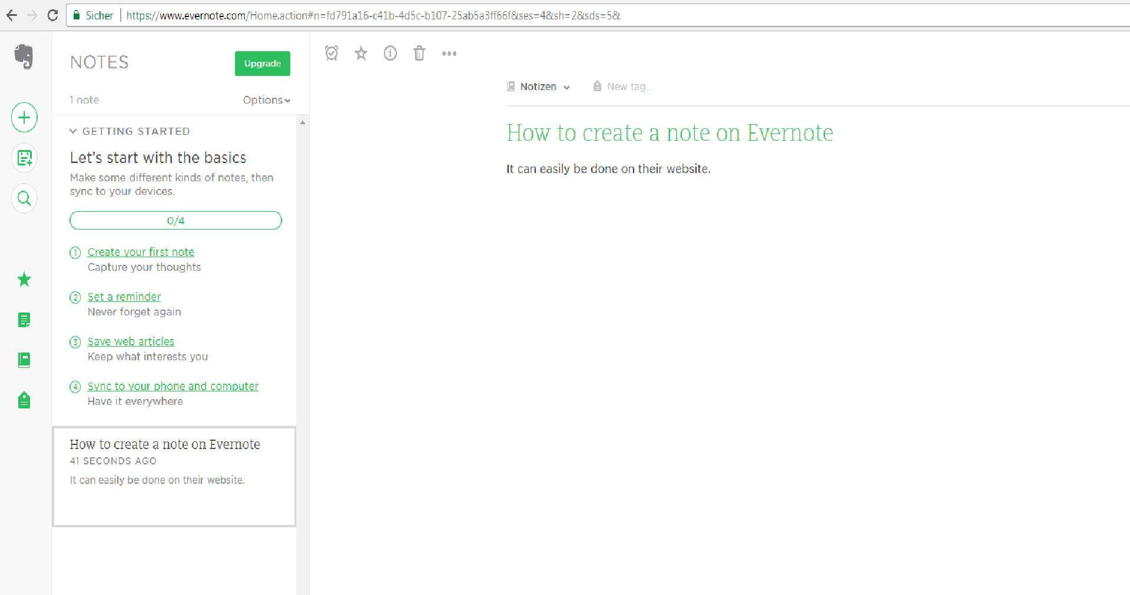Select the 'How to create a note' note card

click(x=174, y=477)
